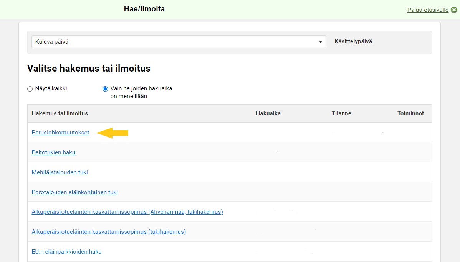Click the Tilanne column header
Image resolution: width=460 pixels, height=262 pixels.
(341, 113)
